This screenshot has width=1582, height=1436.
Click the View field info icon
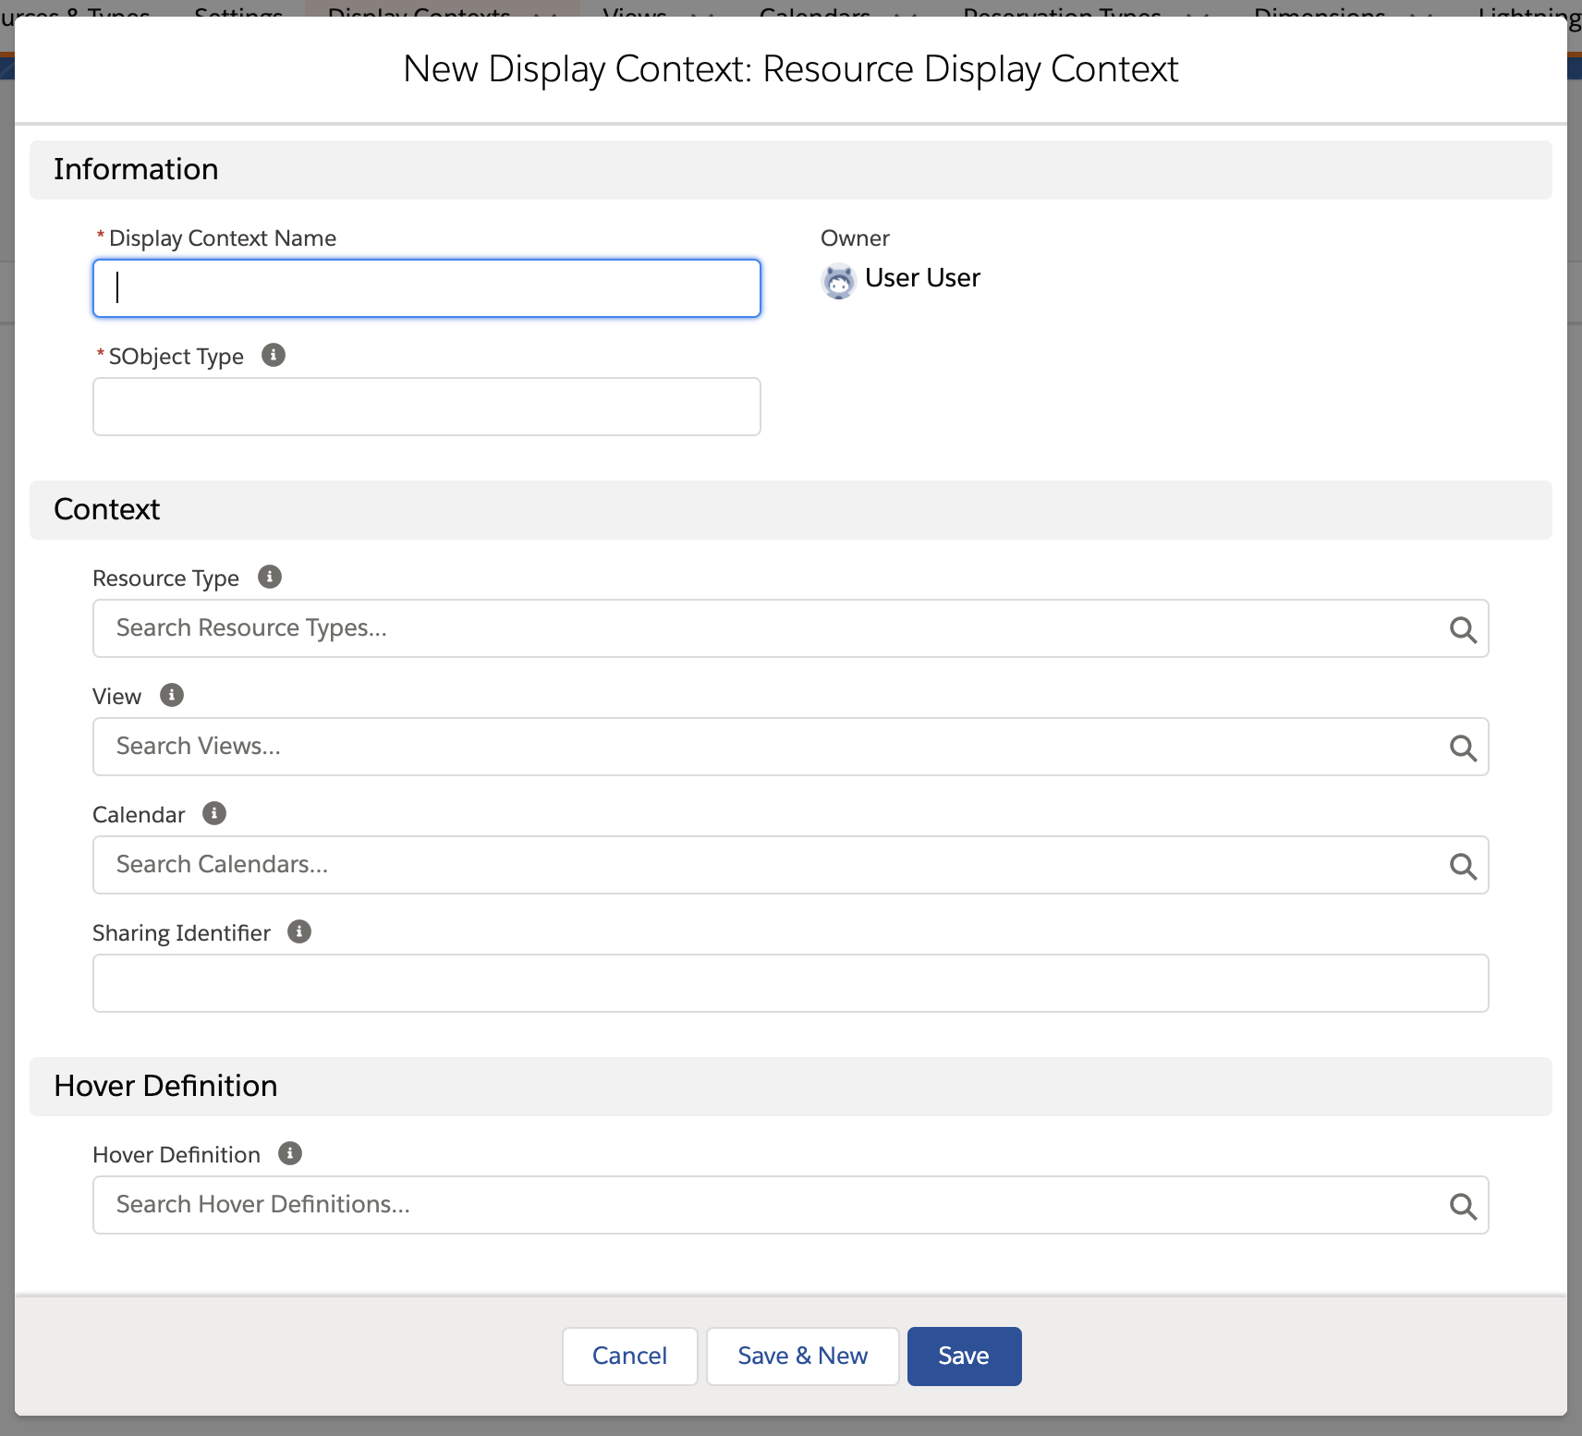pos(172,695)
